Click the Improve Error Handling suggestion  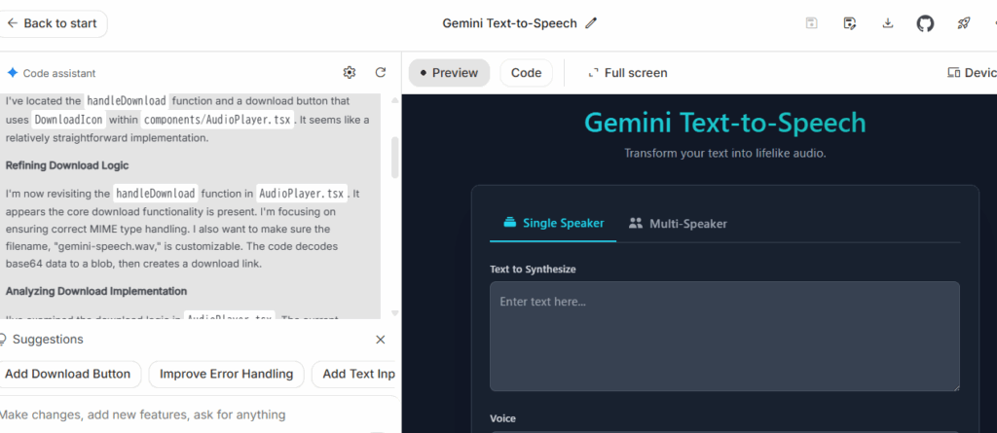[x=226, y=374]
